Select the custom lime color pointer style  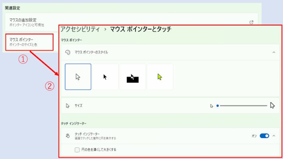pos(160,77)
